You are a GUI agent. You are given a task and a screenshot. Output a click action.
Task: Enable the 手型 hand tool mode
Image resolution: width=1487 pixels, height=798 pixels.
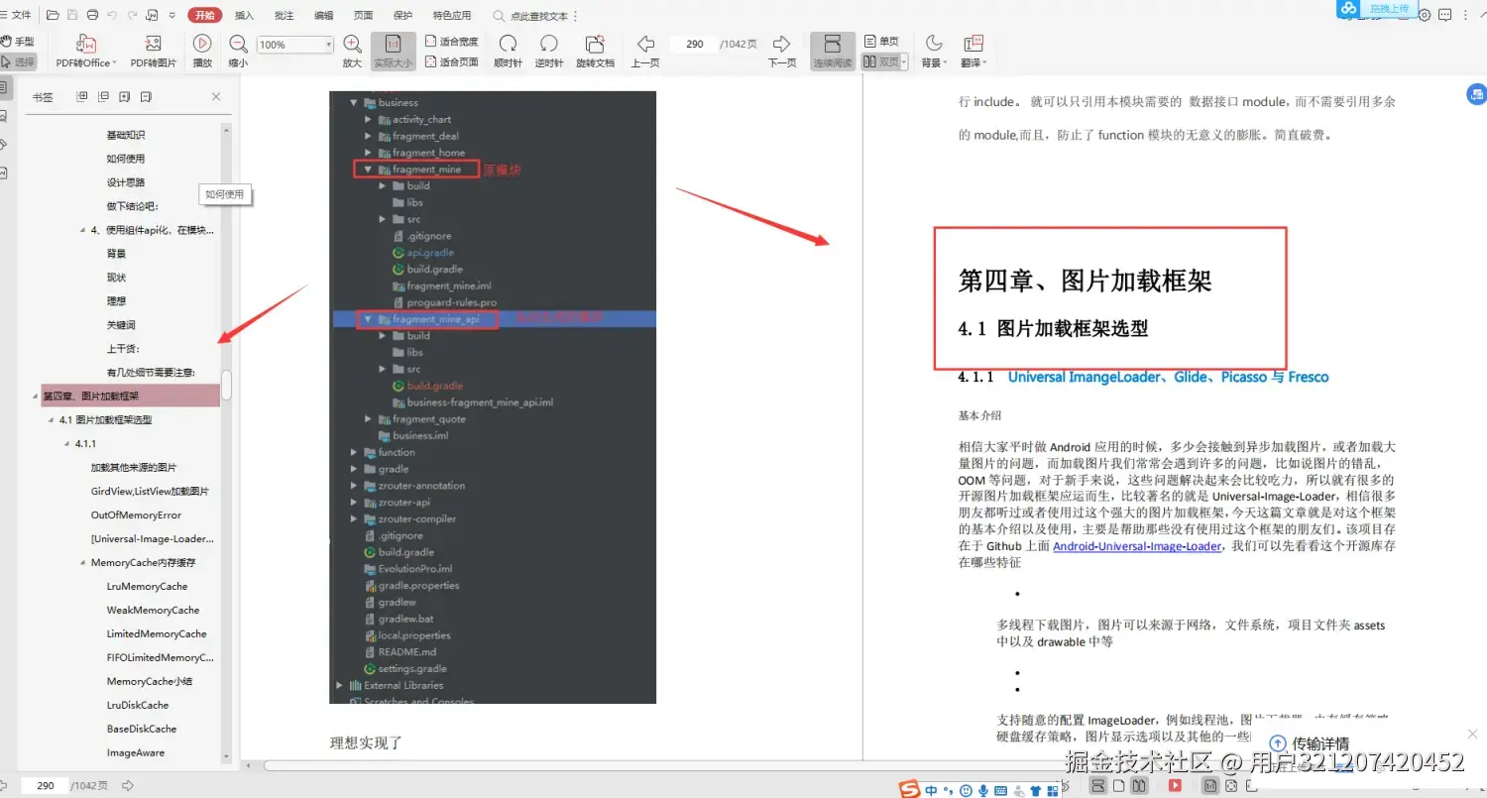click(18, 42)
